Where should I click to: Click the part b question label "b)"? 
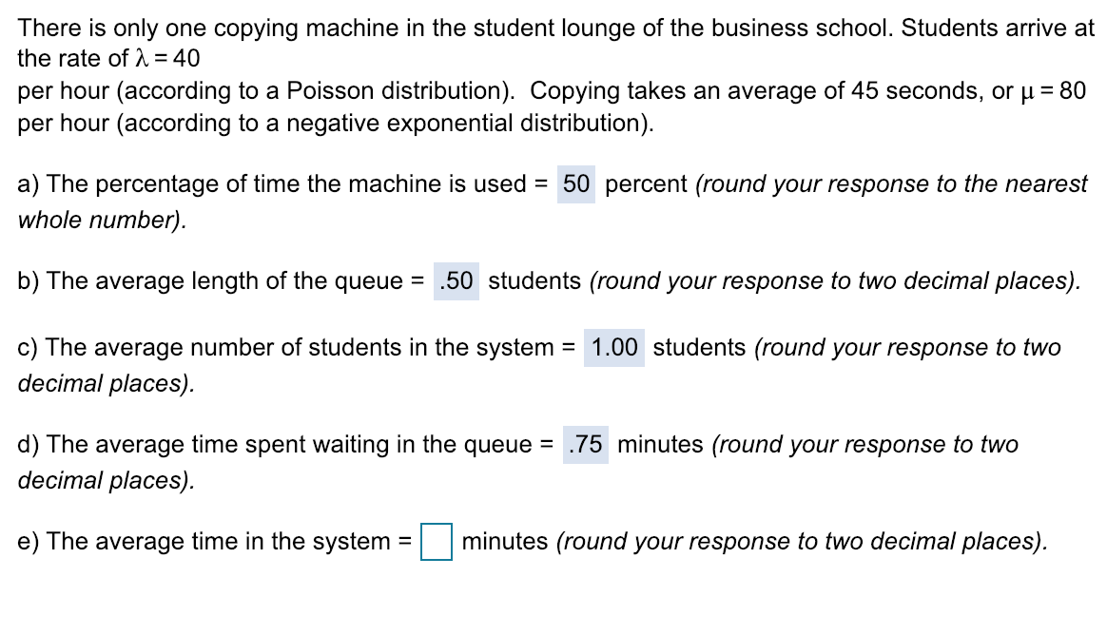(x=26, y=281)
